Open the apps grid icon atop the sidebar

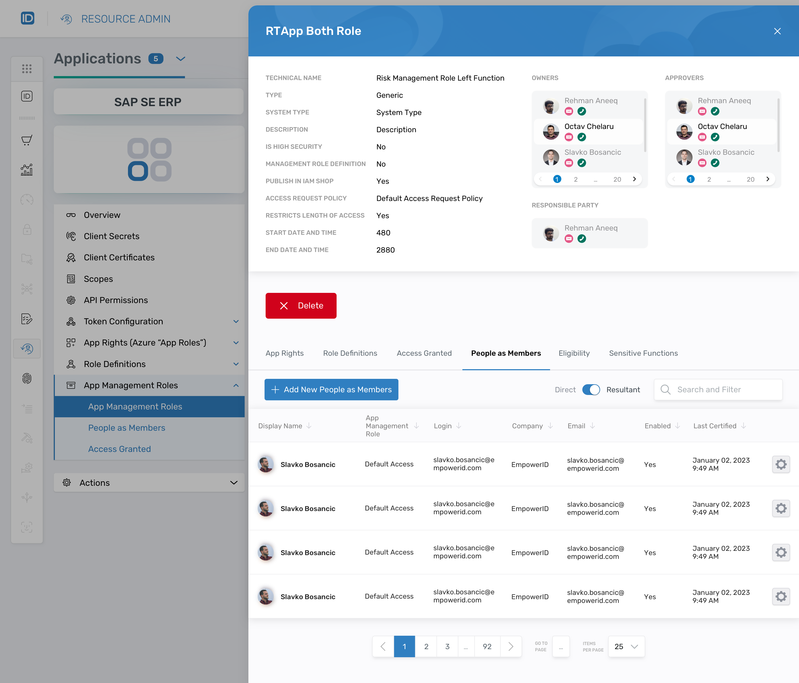point(27,69)
